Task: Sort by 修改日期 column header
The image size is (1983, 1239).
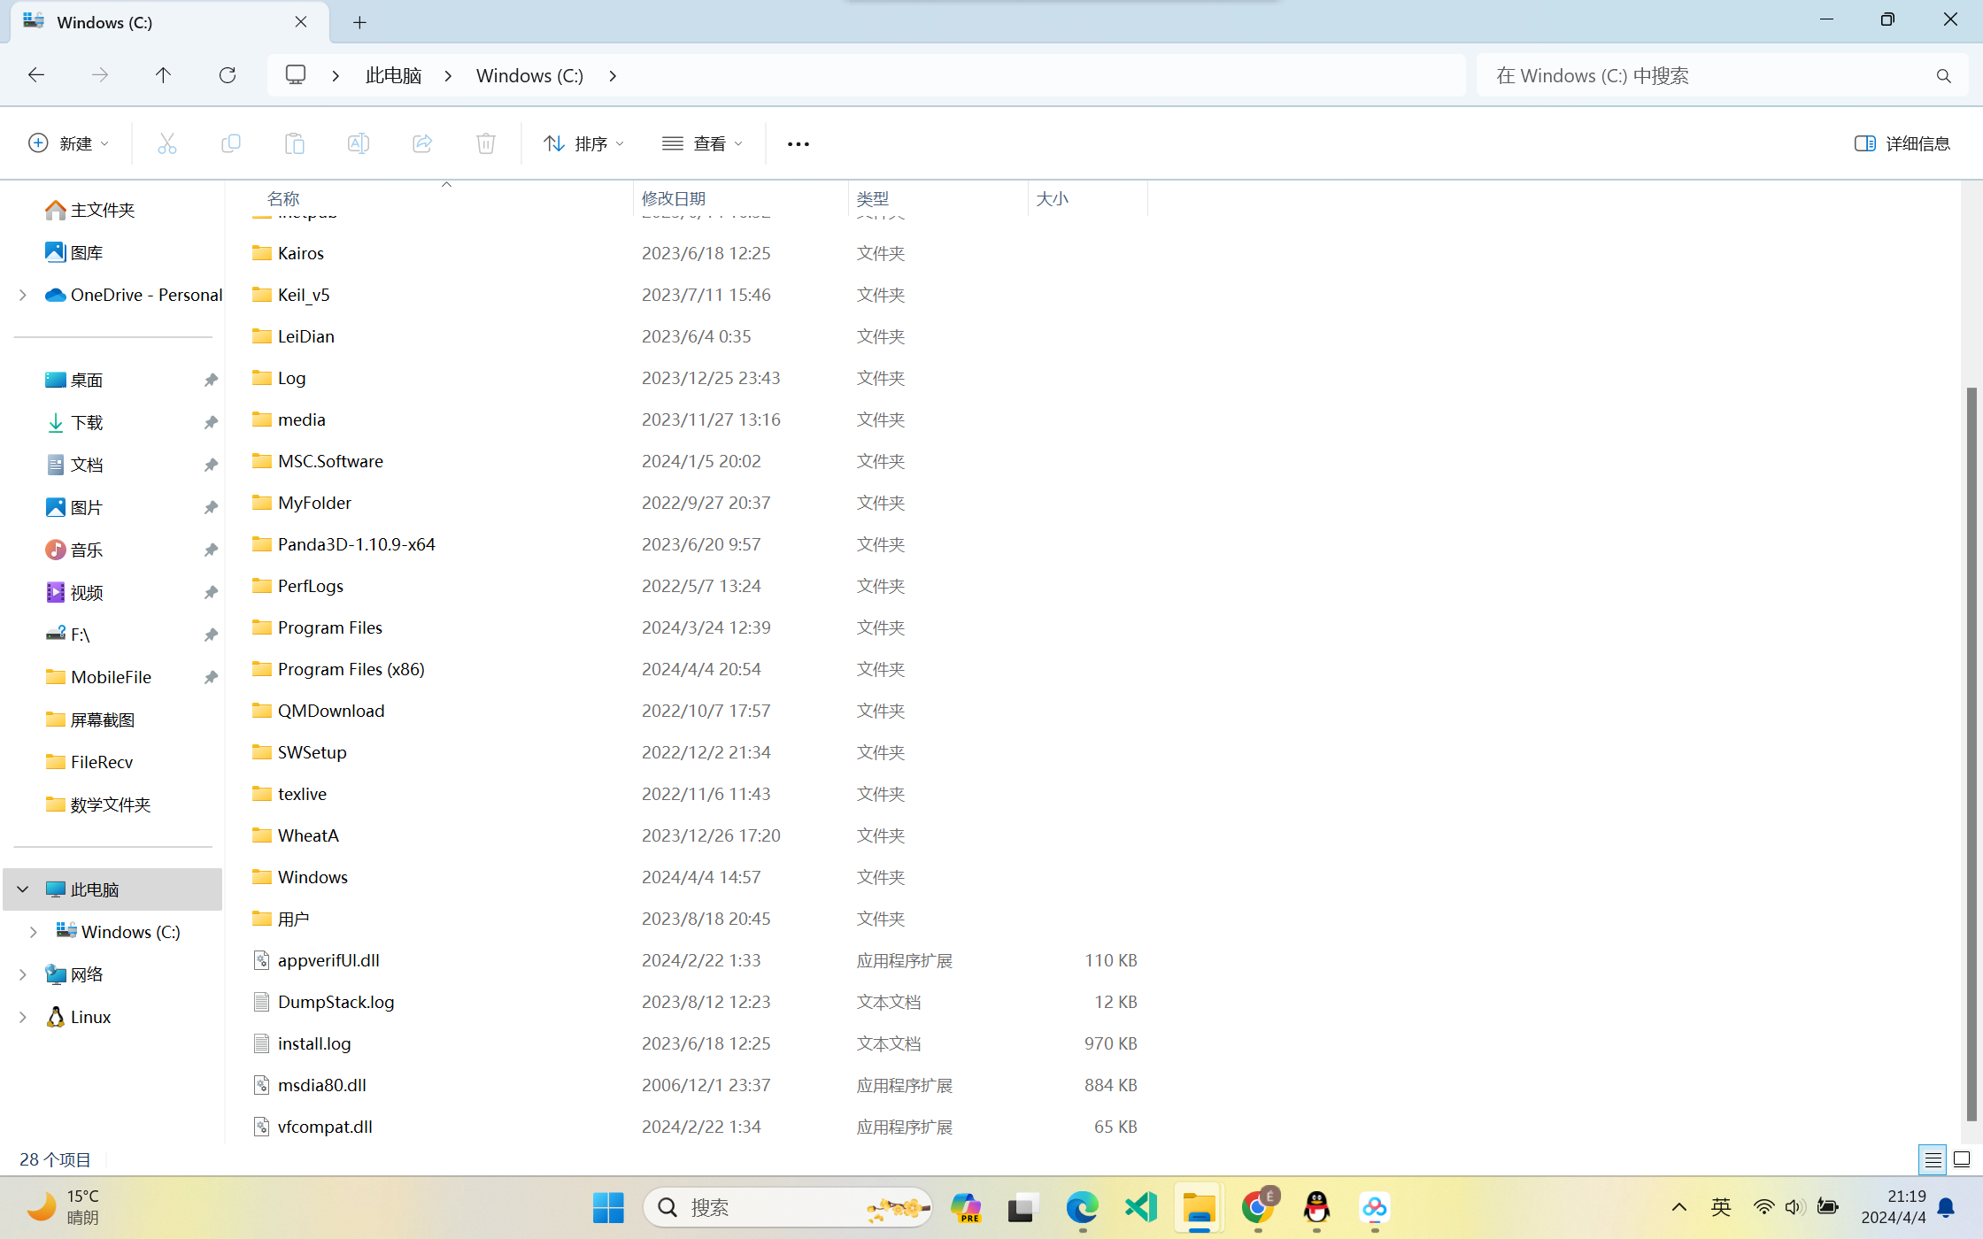Action: point(740,198)
